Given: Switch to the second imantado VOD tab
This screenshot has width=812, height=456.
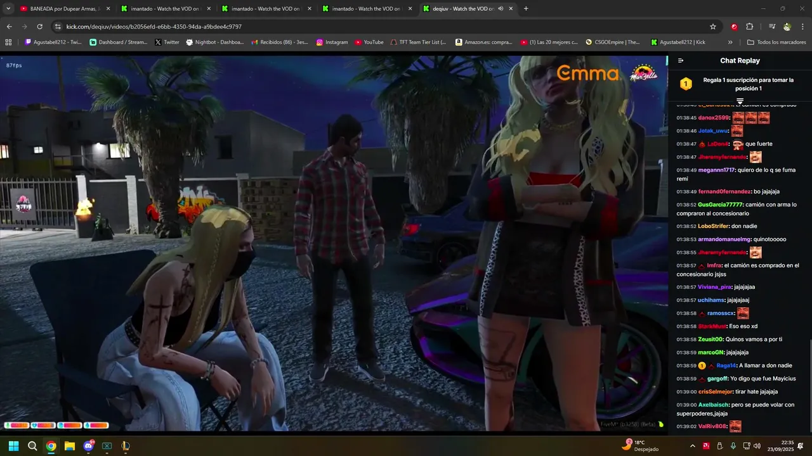Looking at the screenshot, I should click(x=268, y=9).
